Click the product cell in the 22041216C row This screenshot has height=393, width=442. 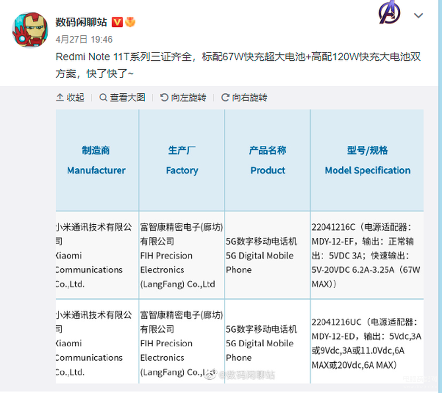pos(268,255)
